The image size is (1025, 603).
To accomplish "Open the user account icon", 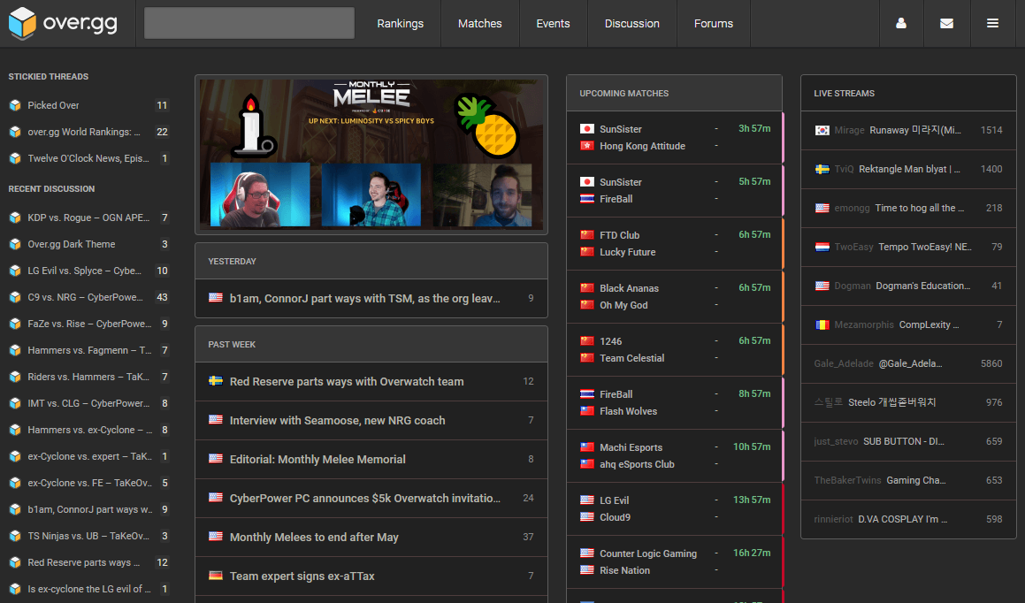I will pyautogui.click(x=900, y=23).
